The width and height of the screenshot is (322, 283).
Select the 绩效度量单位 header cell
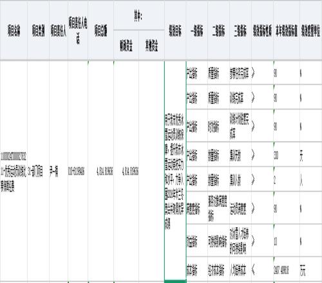[x=310, y=30]
